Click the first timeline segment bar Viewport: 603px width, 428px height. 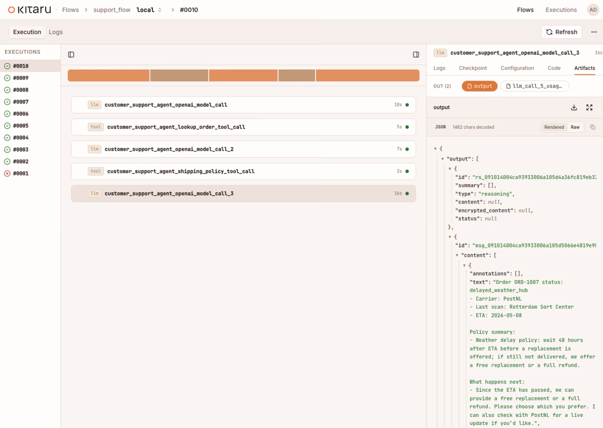pyautogui.click(x=109, y=75)
